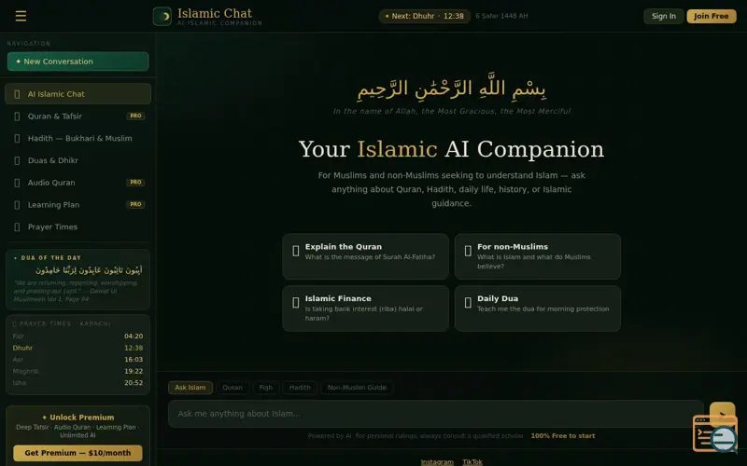Open AI Islamic Chat in sidebar

(78, 94)
